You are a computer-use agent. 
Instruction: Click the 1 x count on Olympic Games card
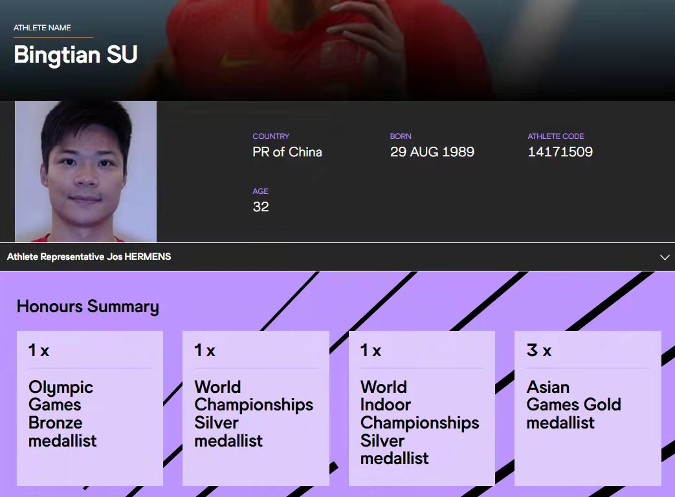point(39,351)
